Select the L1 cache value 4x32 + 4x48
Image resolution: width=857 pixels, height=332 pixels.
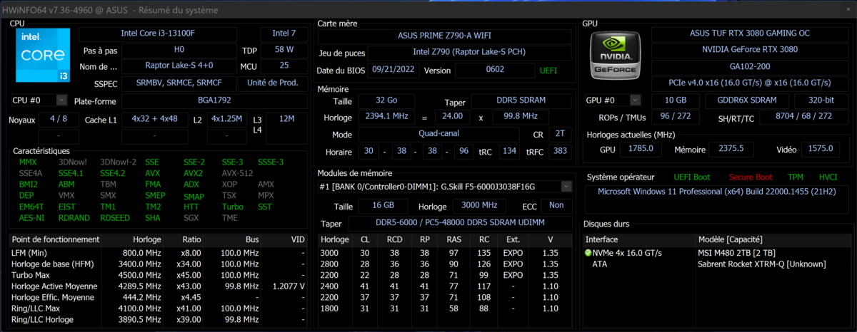(155, 119)
